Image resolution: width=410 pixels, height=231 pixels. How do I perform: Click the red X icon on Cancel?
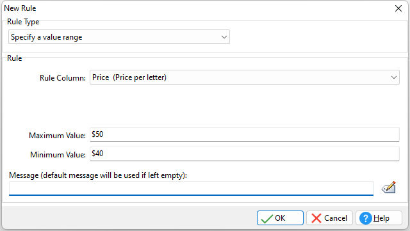(x=316, y=218)
